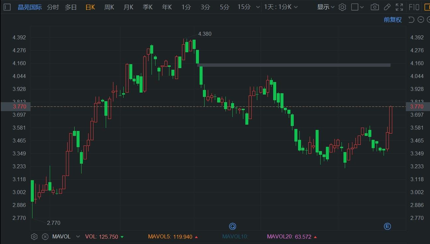Open chart settings gear in top toolbar
The image size is (430, 244).
tap(342, 7)
